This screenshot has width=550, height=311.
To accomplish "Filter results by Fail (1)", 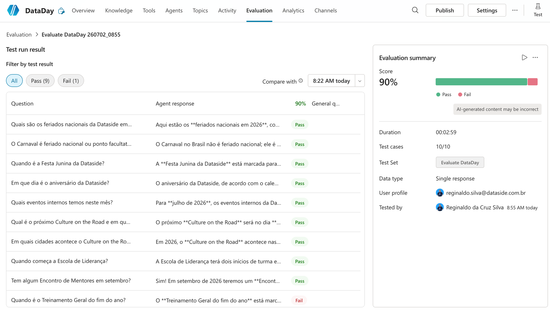I will [x=71, y=81].
